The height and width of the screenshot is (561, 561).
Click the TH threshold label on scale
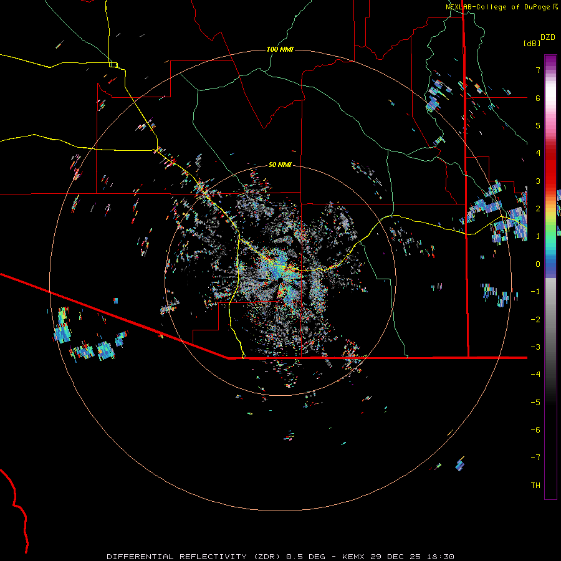pos(535,486)
